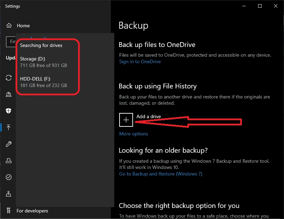Image resolution: width=284 pixels, height=219 pixels.
Task: Select Backup upward arrow icon in sidebar
Action: [x=9, y=127]
